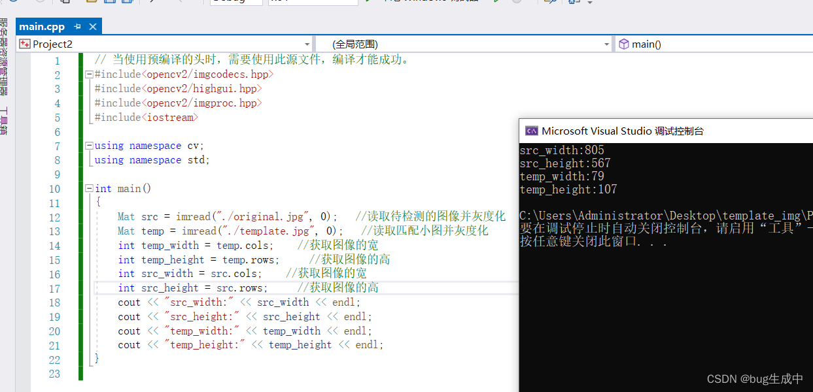This screenshot has height=392, width=813.
Task: Click the using namespace std; line
Action: [x=152, y=160]
